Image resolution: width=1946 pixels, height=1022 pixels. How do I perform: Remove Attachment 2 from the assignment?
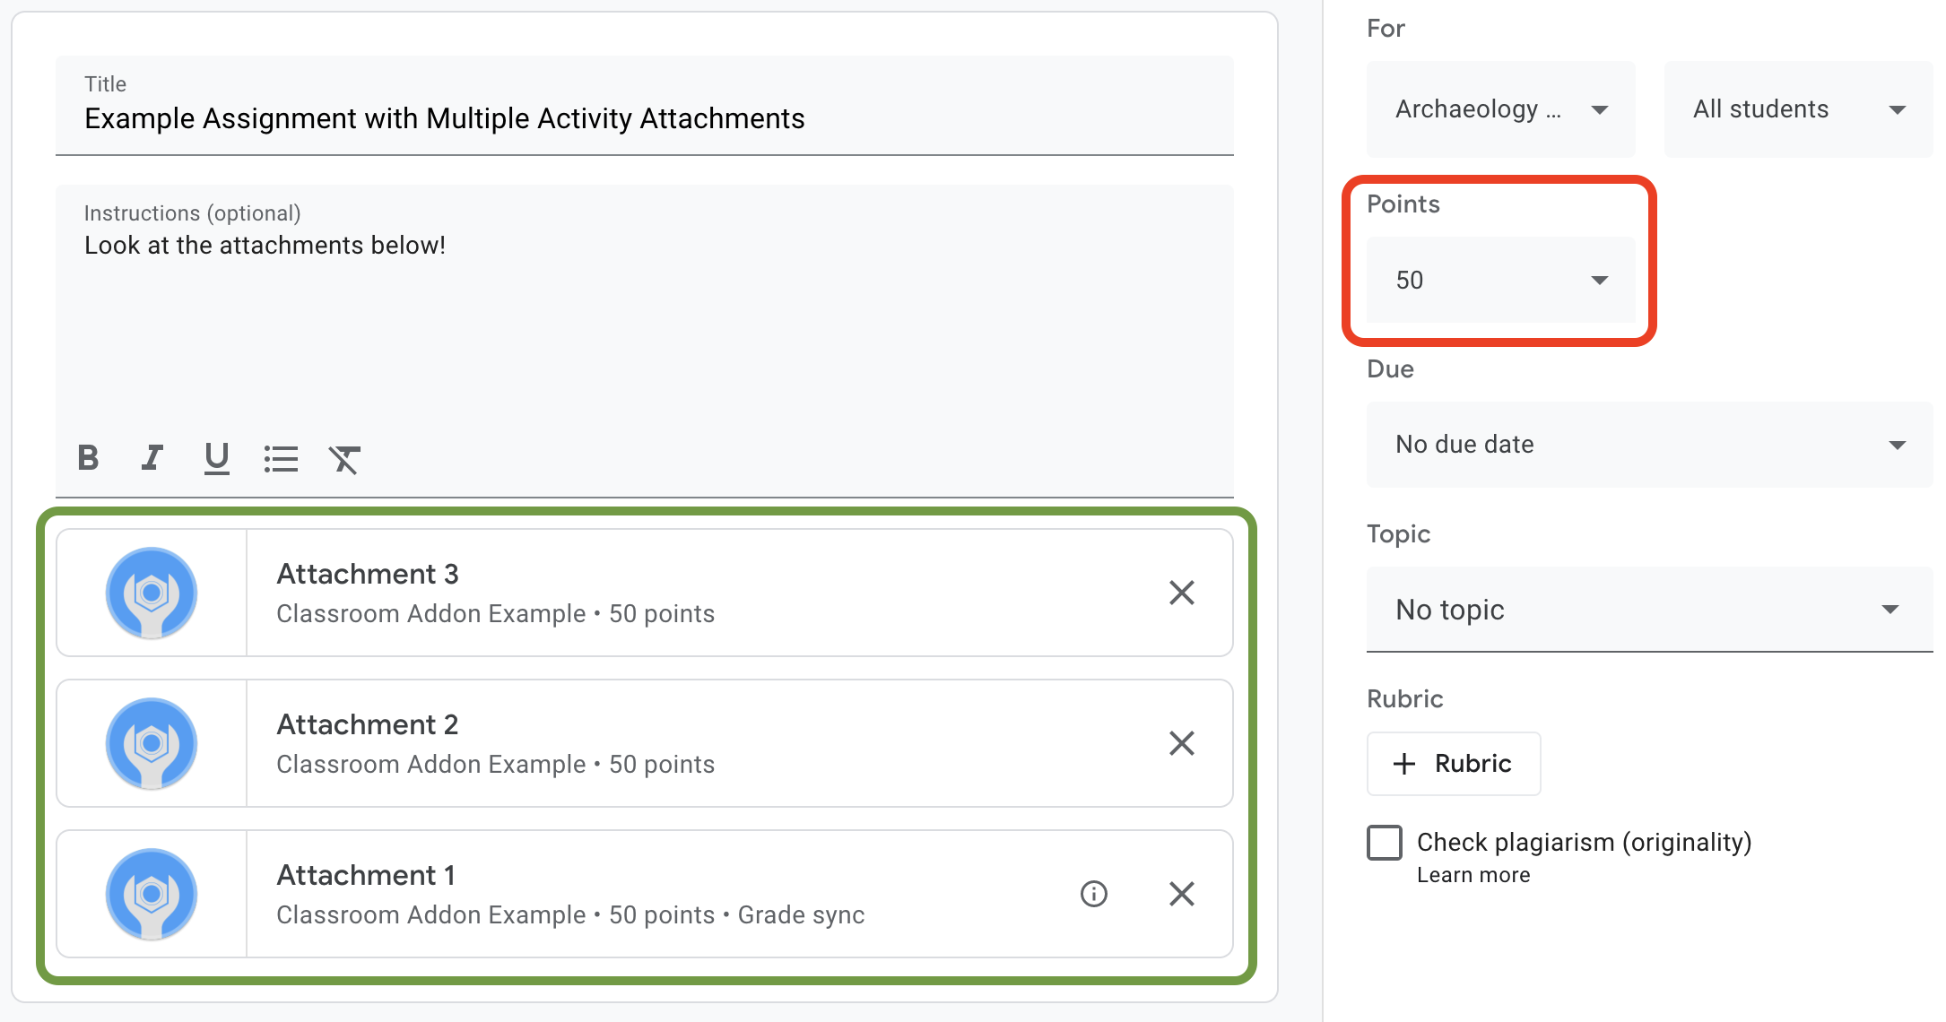point(1182,742)
